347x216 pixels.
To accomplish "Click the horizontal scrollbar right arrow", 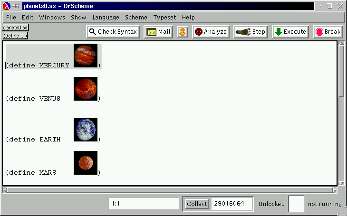I will tap(334, 190).
